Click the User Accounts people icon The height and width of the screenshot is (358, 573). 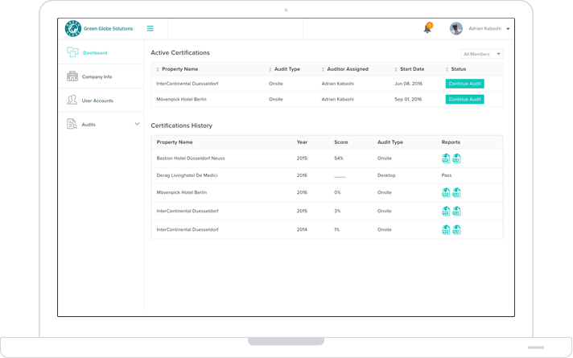coord(72,100)
